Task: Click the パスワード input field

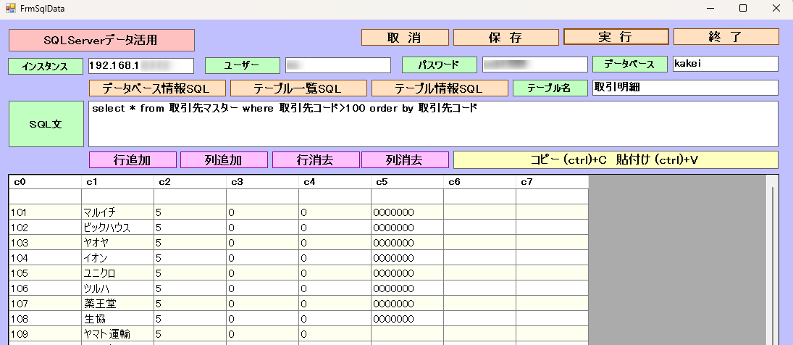Action: pyautogui.click(x=534, y=65)
